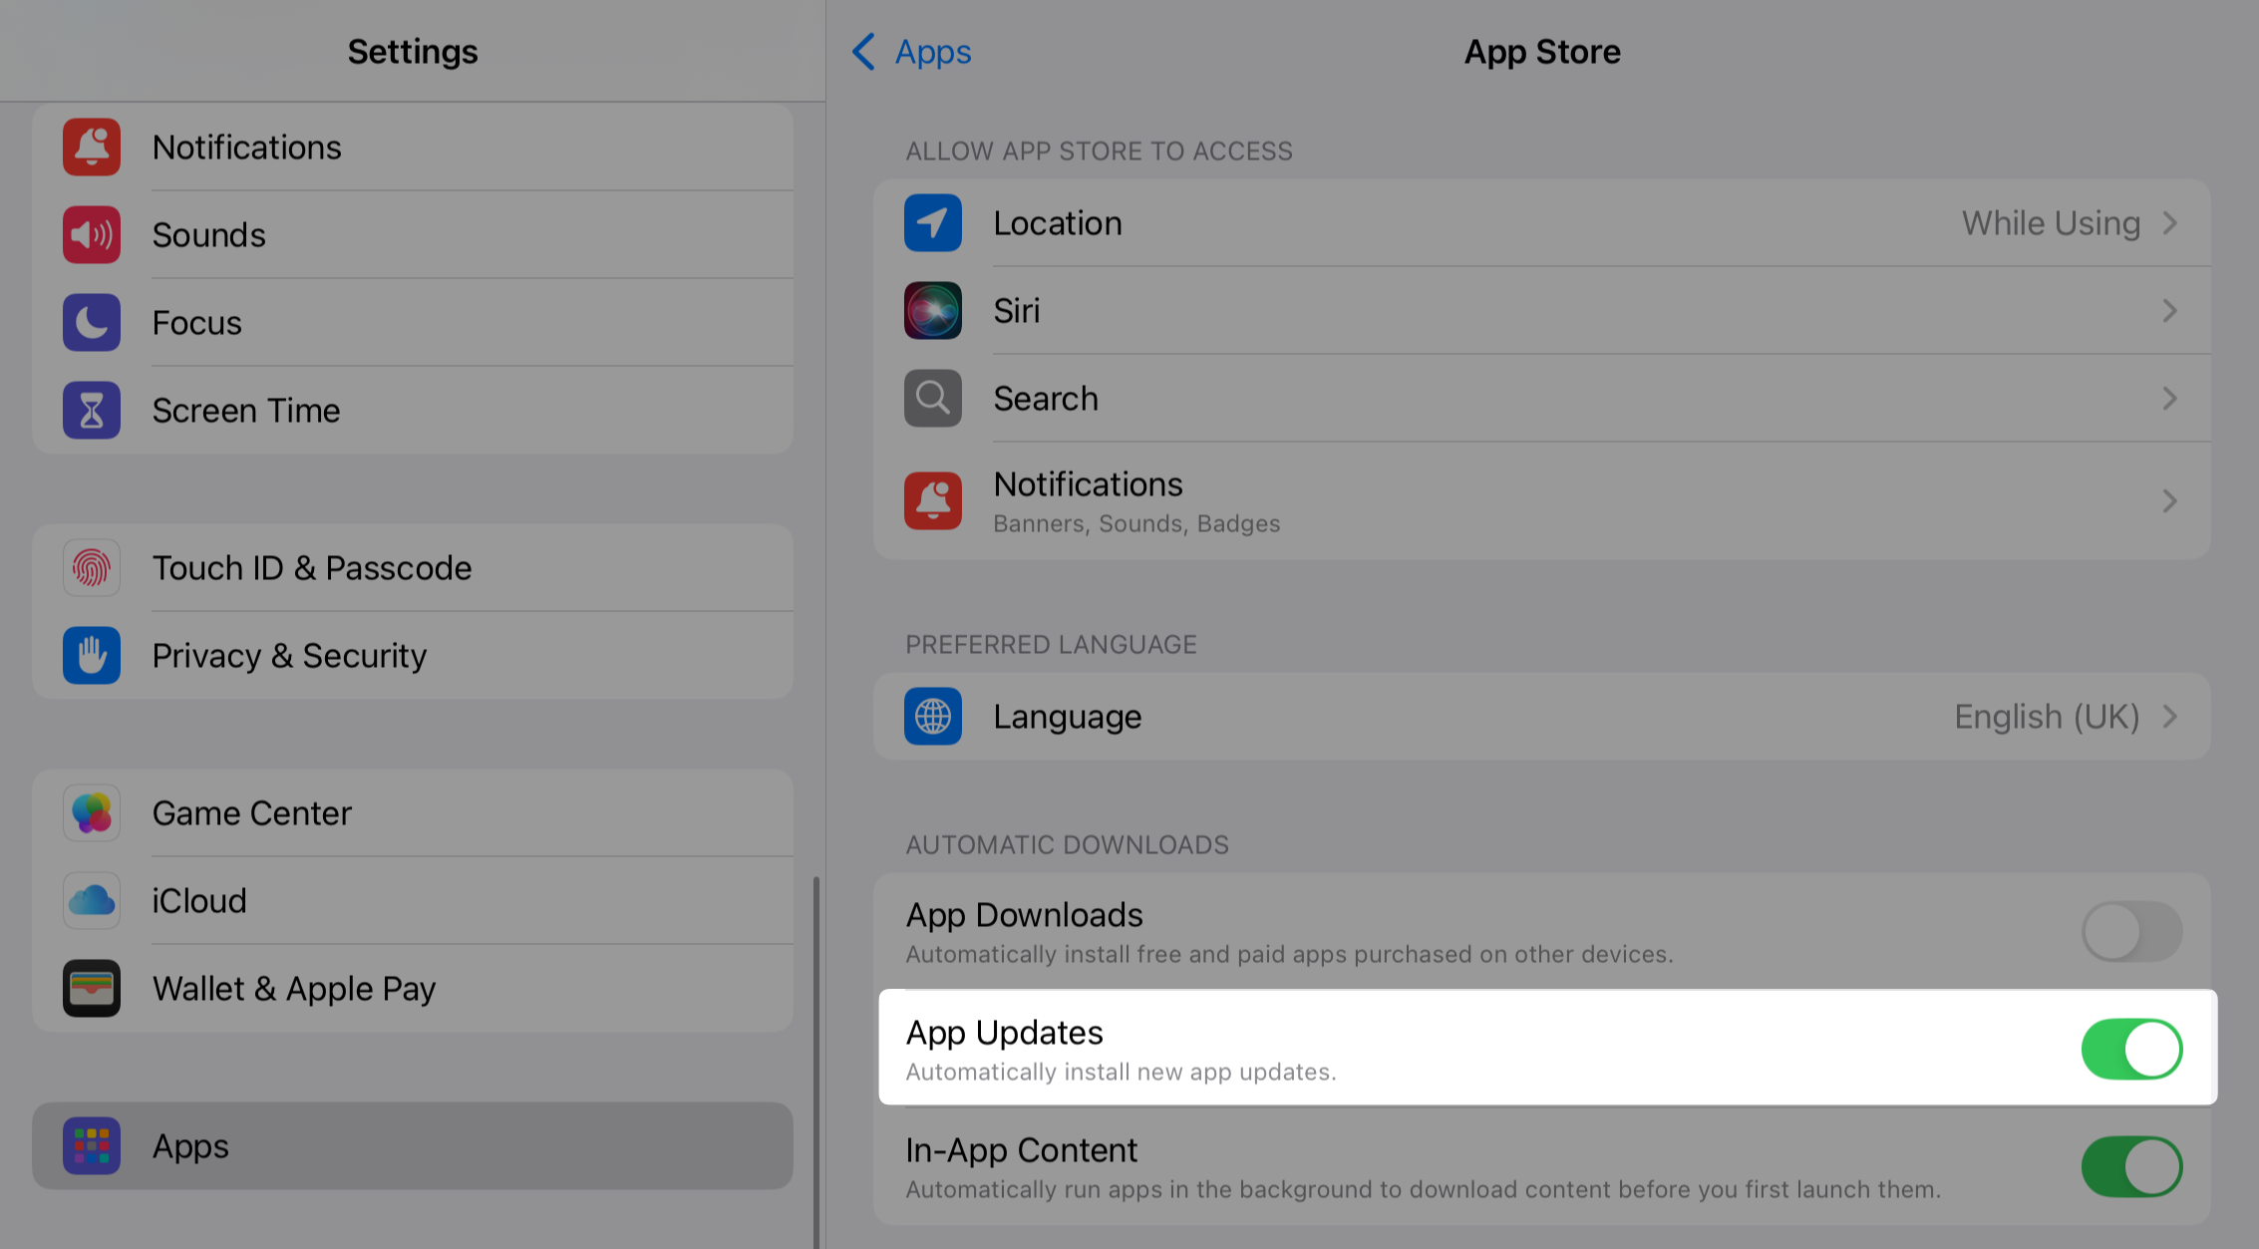This screenshot has height=1249, width=2259.
Task: Tap the Touch ID fingerprint icon
Action: click(x=92, y=568)
